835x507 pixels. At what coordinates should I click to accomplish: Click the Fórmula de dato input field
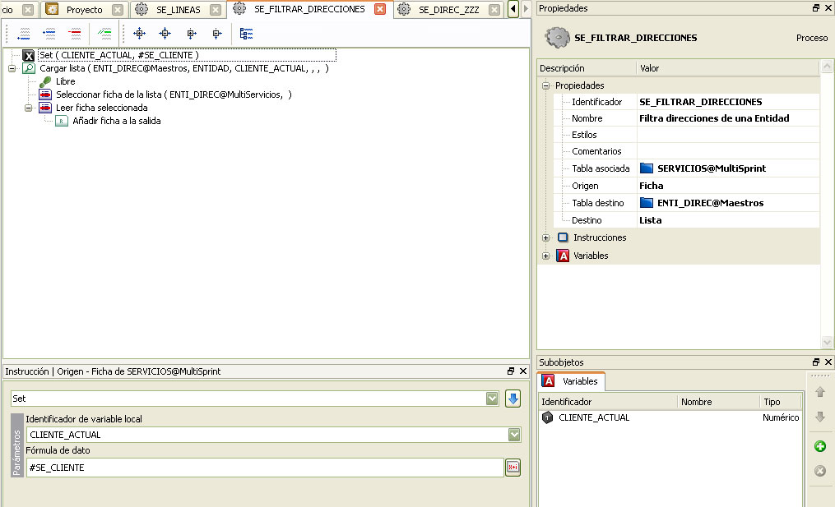265,467
